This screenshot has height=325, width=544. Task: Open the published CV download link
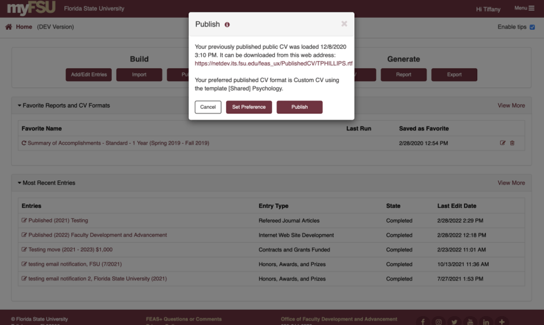click(274, 63)
